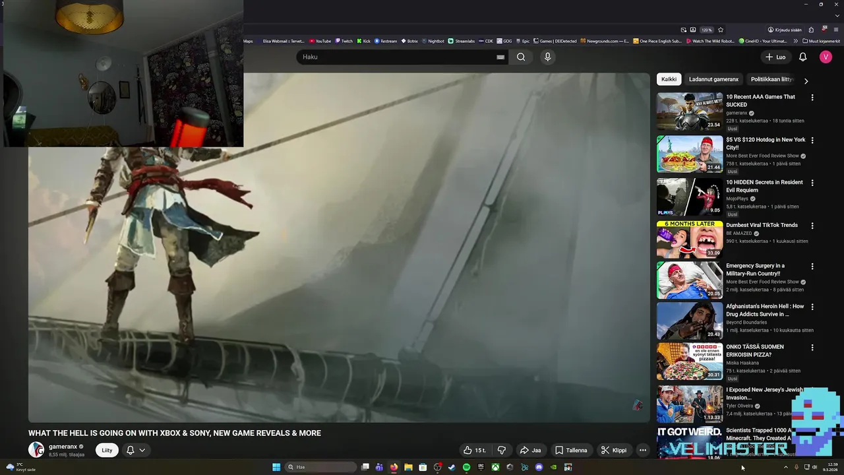Image resolution: width=844 pixels, height=475 pixels.
Task: Open weather widget 'Kevyt sade'
Action: coord(20,467)
